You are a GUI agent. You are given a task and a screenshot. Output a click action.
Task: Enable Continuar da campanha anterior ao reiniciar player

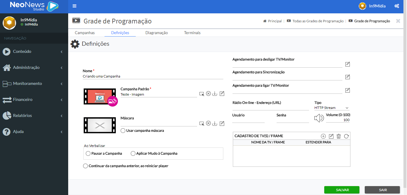(x=85, y=166)
